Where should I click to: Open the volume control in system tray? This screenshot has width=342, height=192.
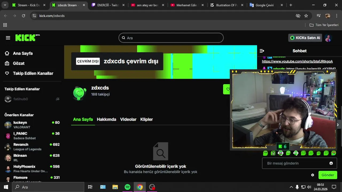309,187
